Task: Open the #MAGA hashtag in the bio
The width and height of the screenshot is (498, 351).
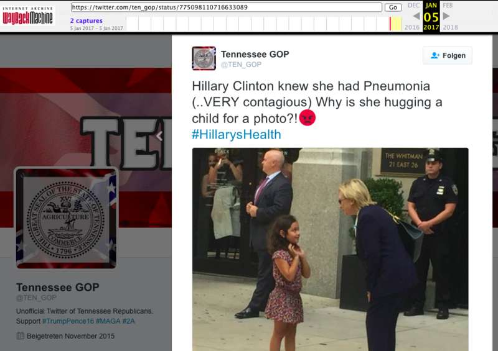Action: (108, 321)
